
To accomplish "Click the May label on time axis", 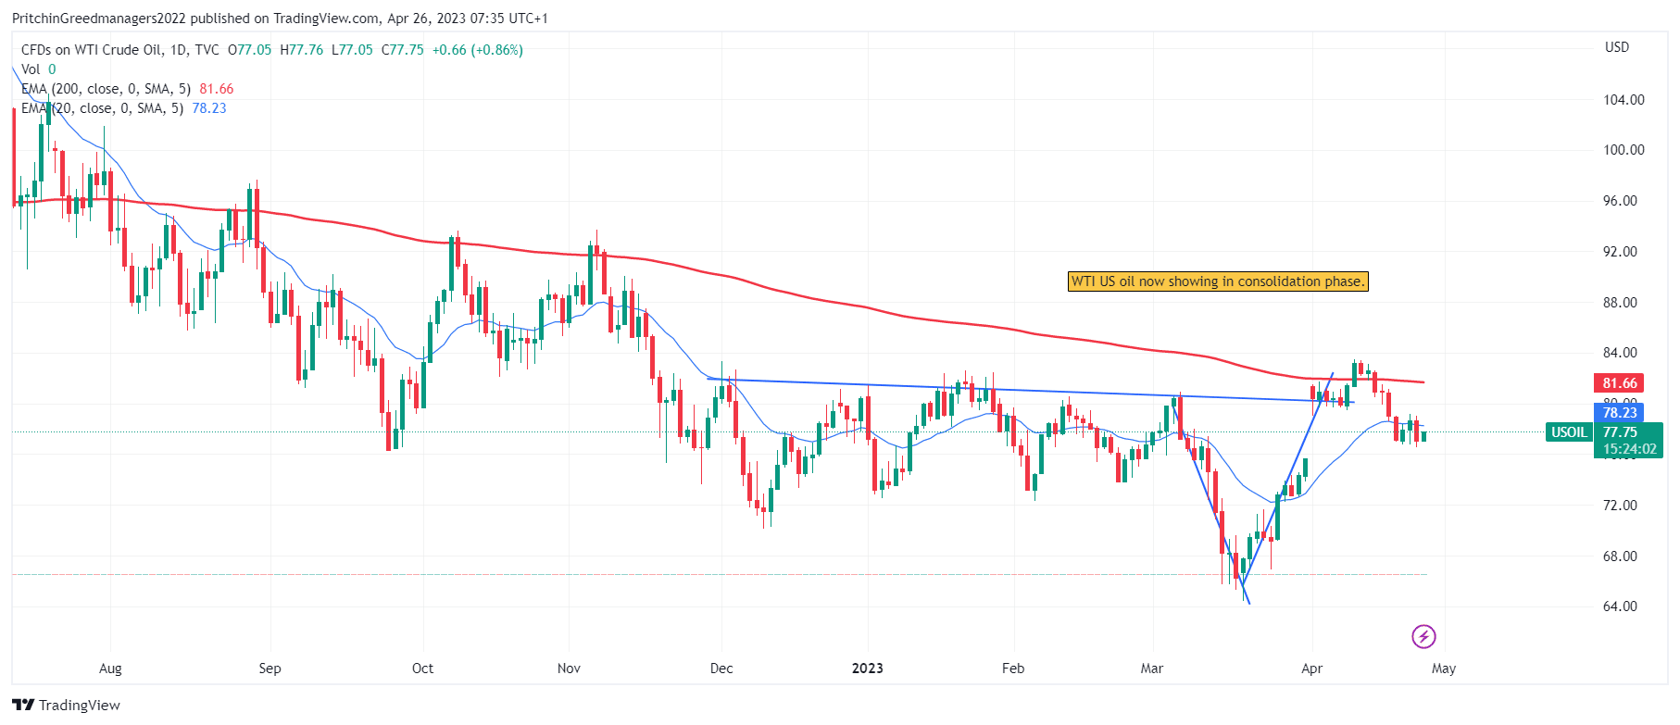I will pyautogui.click(x=1444, y=669).
